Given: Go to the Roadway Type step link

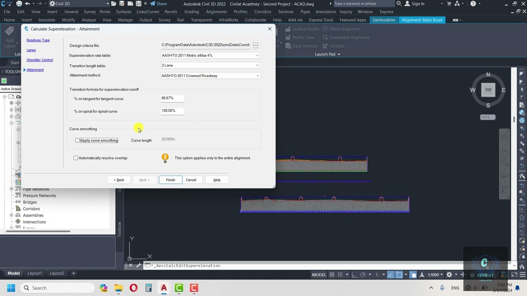Looking at the screenshot, I should (x=38, y=40).
